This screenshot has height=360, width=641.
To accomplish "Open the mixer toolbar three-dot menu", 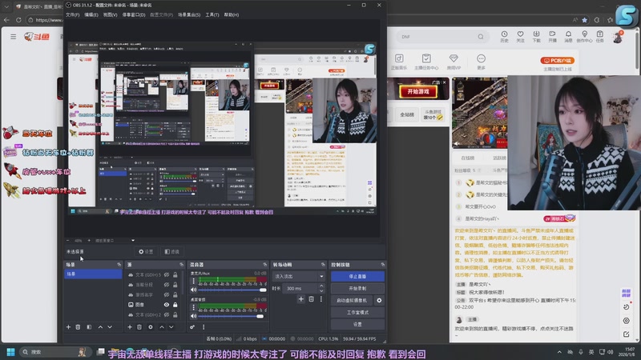I will 204,327.
